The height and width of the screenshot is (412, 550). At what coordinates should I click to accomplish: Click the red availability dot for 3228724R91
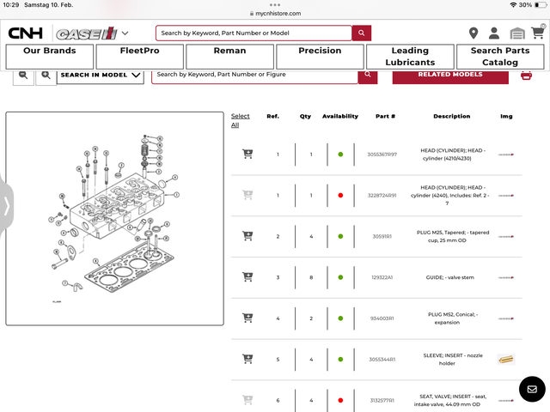[x=340, y=196]
